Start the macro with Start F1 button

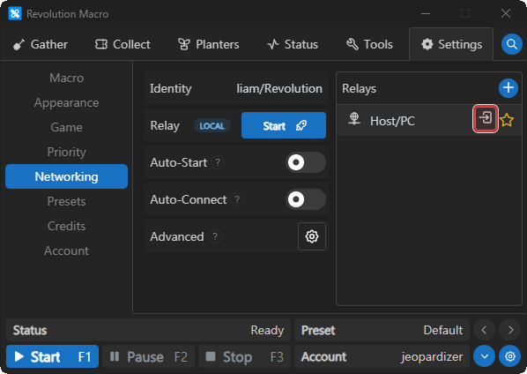(x=52, y=356)
